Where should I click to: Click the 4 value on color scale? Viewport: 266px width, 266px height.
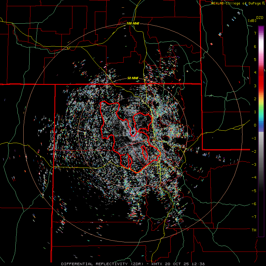click(255, 73)
